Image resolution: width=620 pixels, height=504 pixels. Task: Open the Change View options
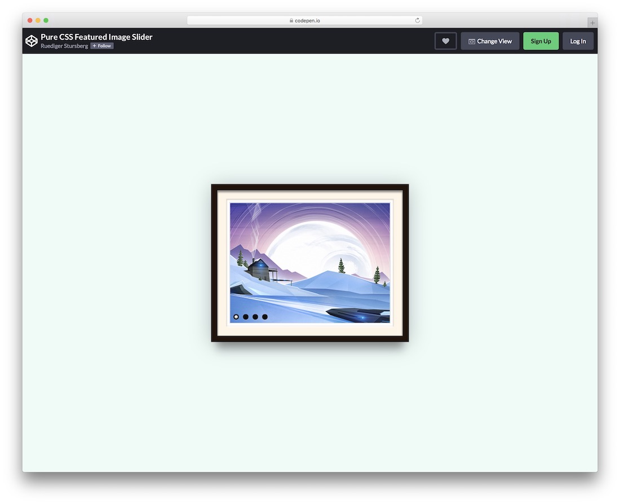(490, 41)
